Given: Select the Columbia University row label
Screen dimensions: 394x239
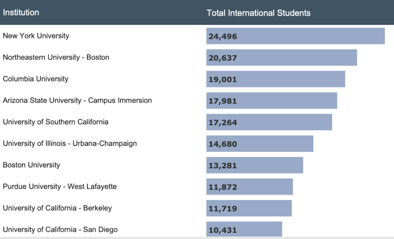Looking at the screenshot, I should (x=35, y=79).
